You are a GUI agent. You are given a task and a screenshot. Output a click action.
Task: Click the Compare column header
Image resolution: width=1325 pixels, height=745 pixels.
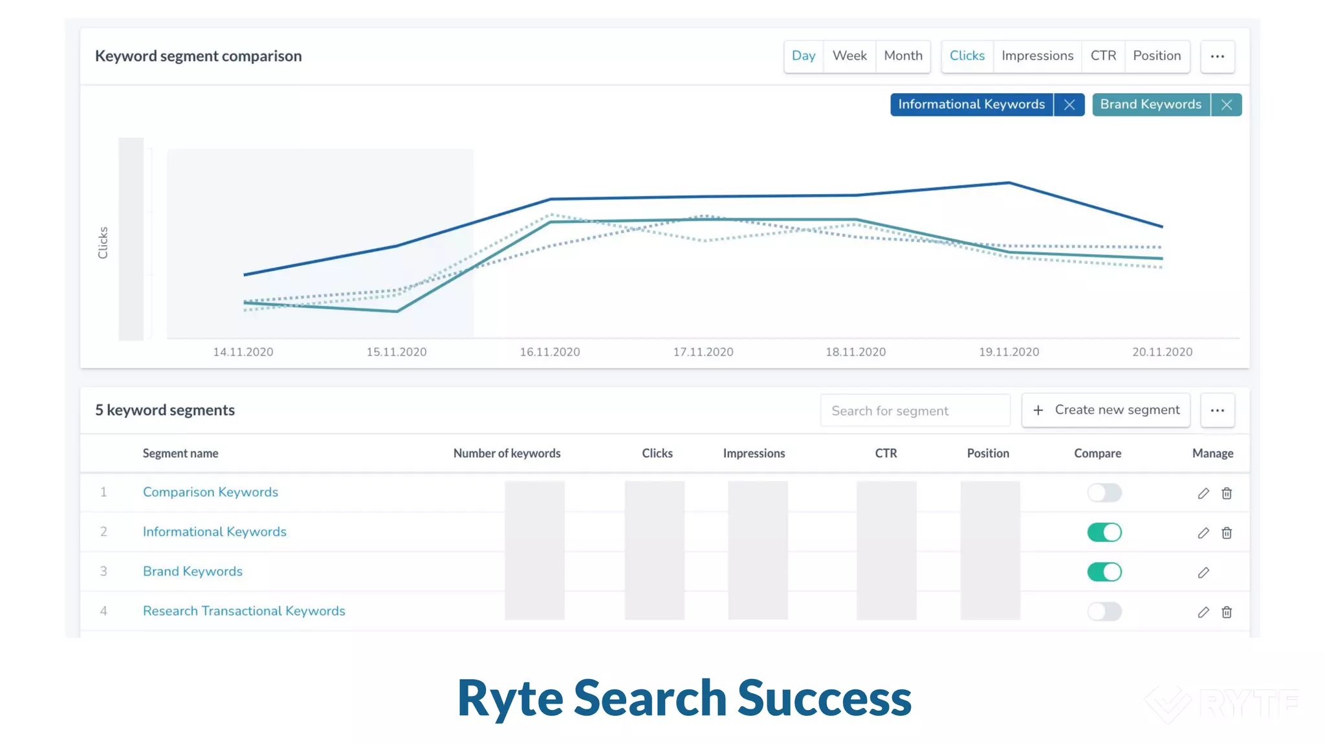coord(1098,453)
